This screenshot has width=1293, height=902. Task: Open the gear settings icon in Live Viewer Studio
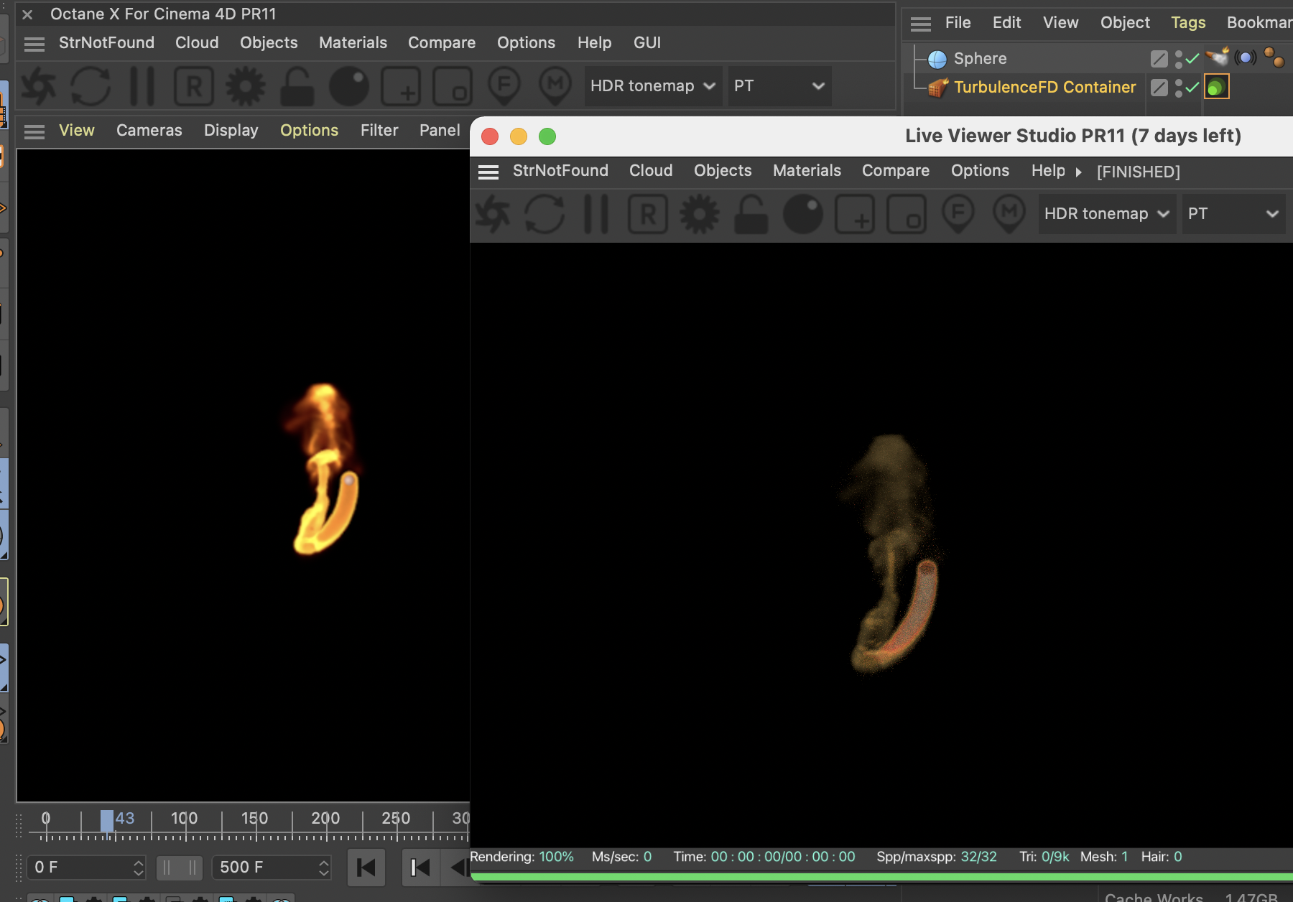pyautogui.click(x=700, y=214)
